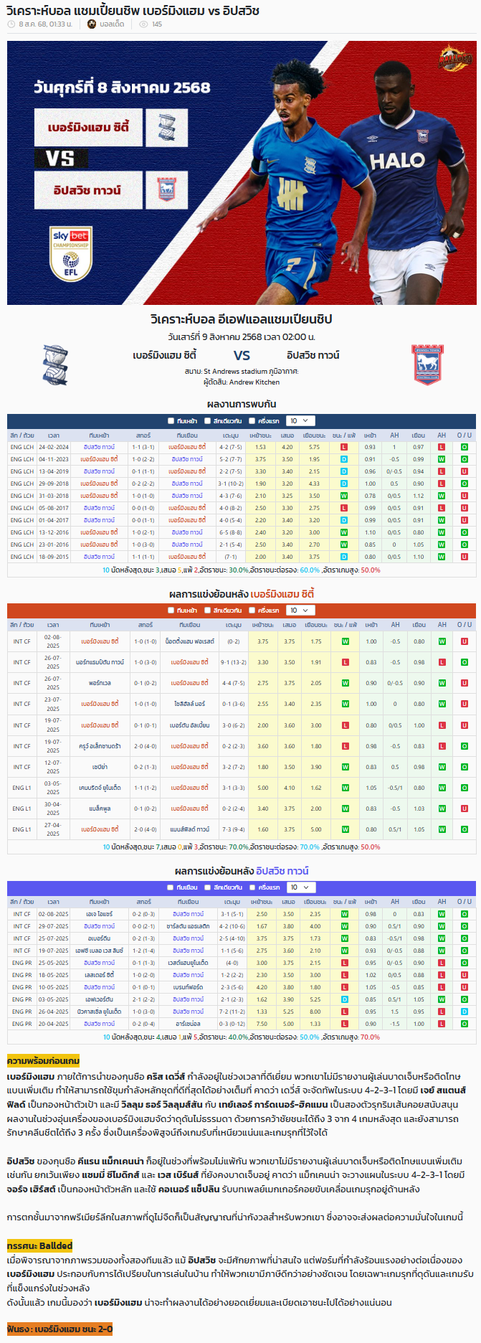
Task: Click O/U badge in the 18-09-2015 row
Action: pyautogui.click(x=465, y=557)
